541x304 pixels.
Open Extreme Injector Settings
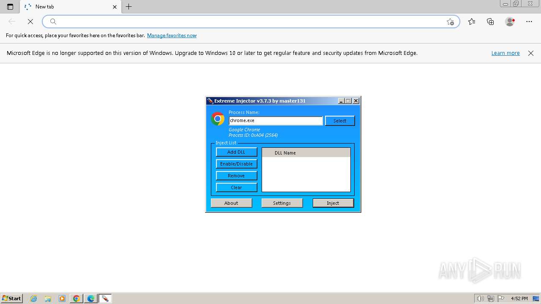282,203
